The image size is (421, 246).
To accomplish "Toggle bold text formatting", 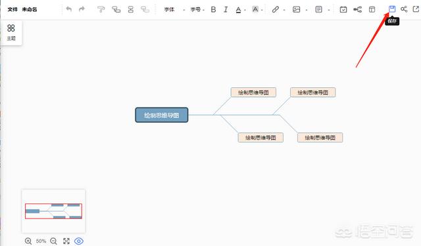I will 213,10.
